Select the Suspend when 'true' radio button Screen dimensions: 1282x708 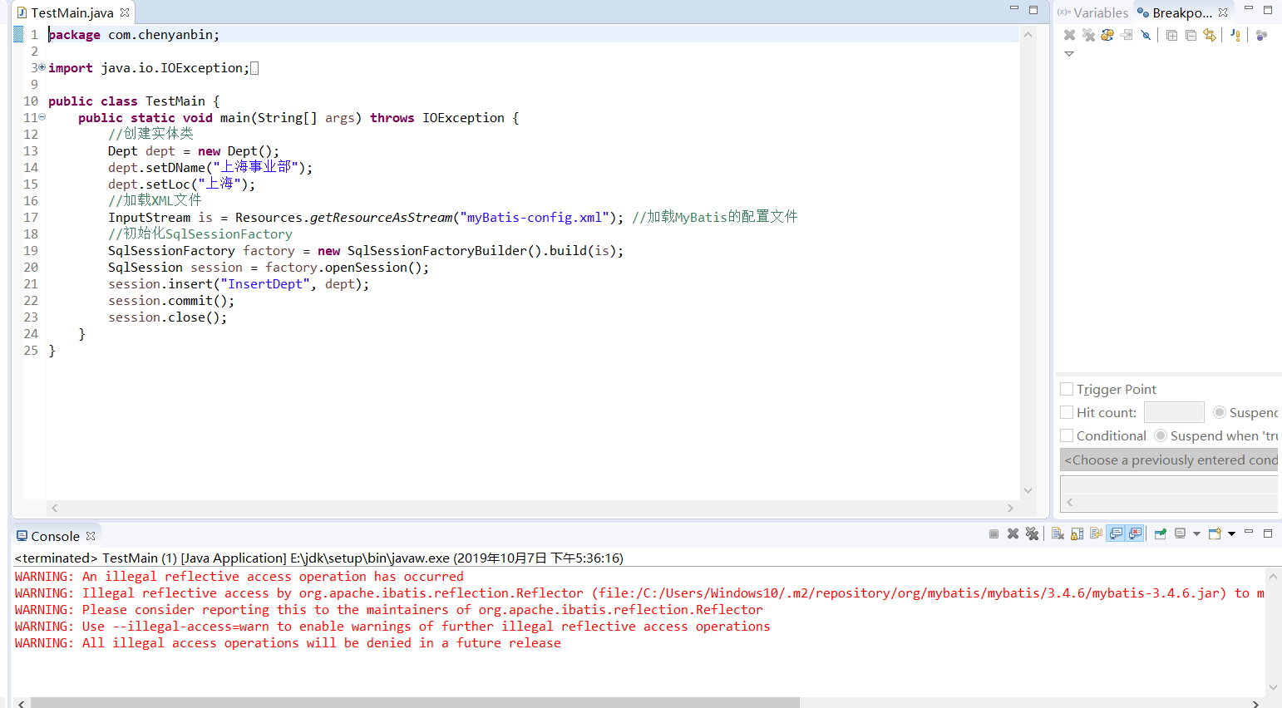pos(1161,435)
